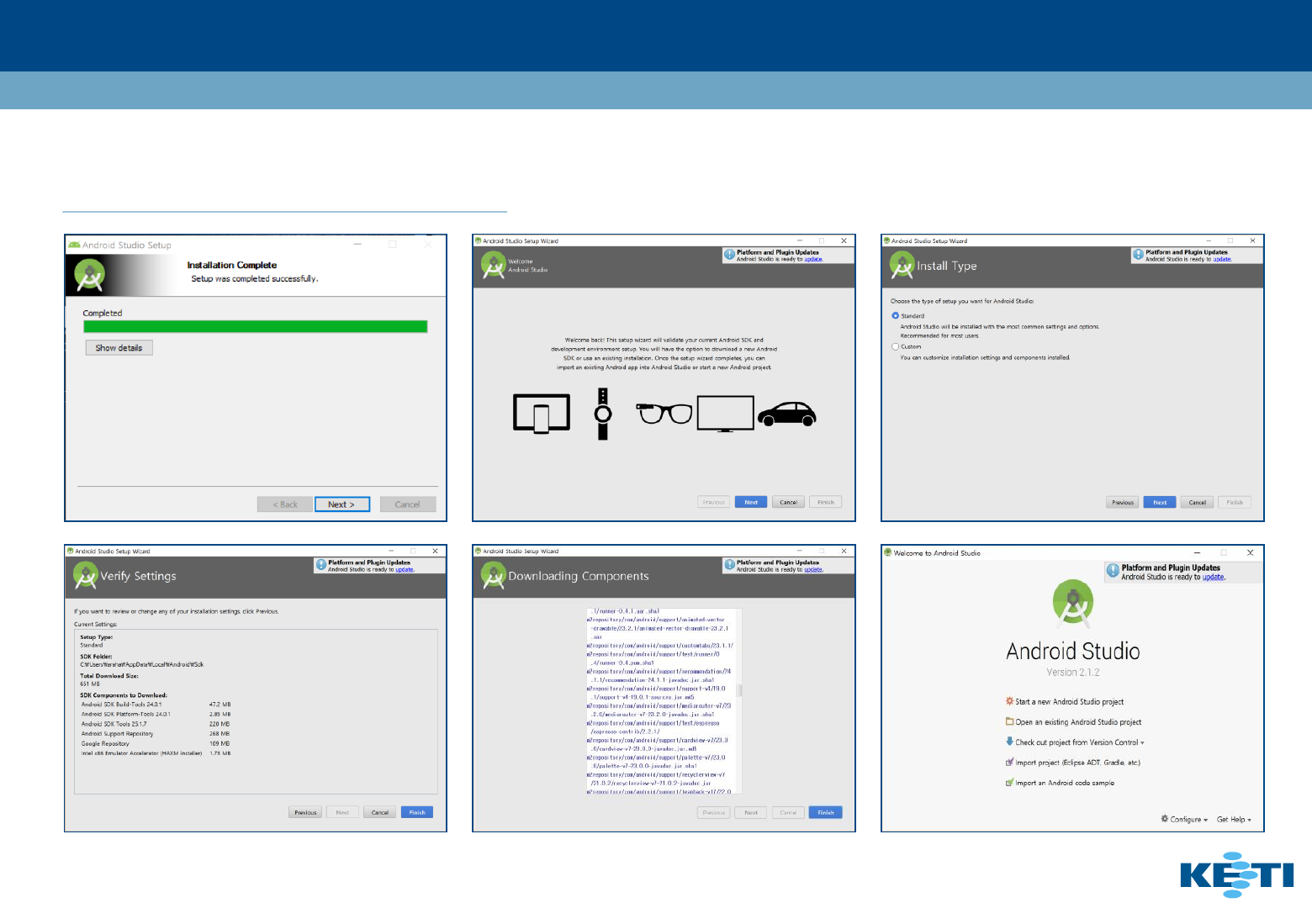
Task: Click the Android Studio logo beside Downloading Components
Action: (x=494, y=576)
